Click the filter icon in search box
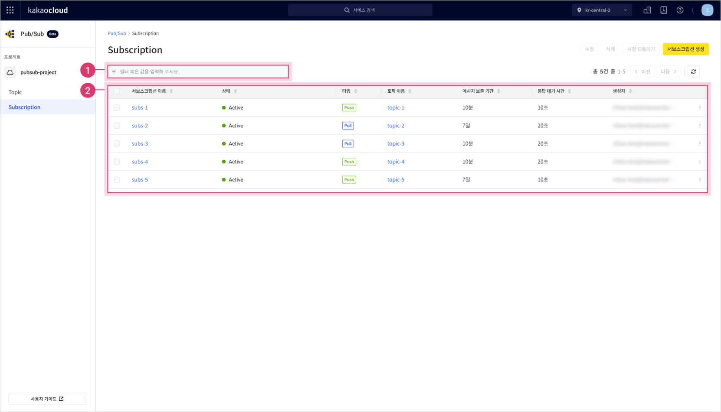The image size is (721, 412). click(x=114, y=71)
